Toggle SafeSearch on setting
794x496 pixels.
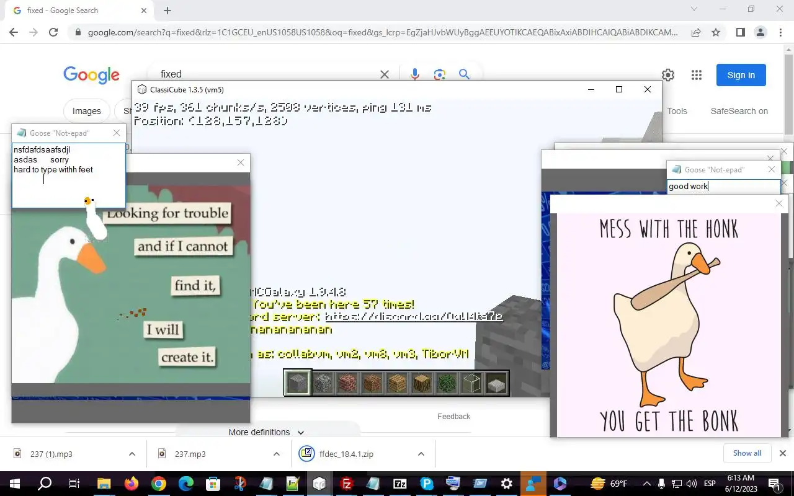(739, 111)
